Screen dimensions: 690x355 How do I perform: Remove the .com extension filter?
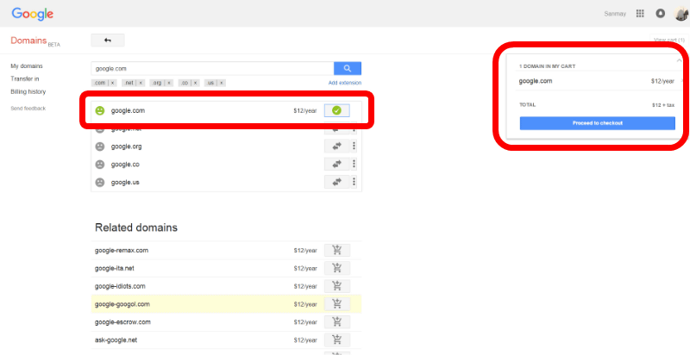point(113,83)
